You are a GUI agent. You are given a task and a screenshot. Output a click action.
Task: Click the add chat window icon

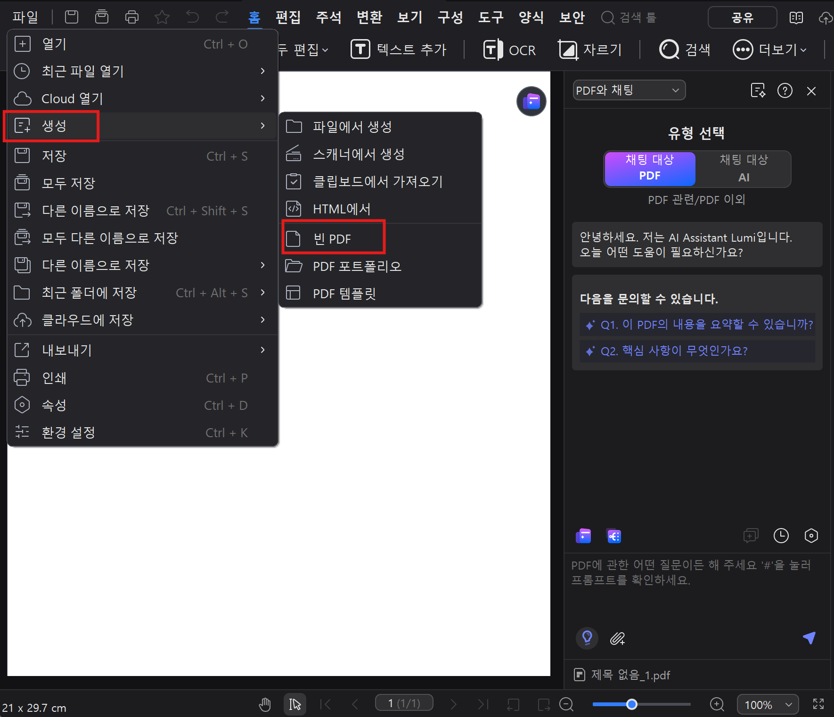pyautogui.click(x=751, y=536)
